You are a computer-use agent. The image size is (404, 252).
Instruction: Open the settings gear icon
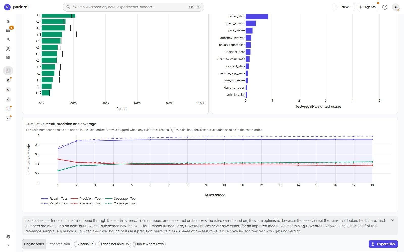tap(8, 237)
